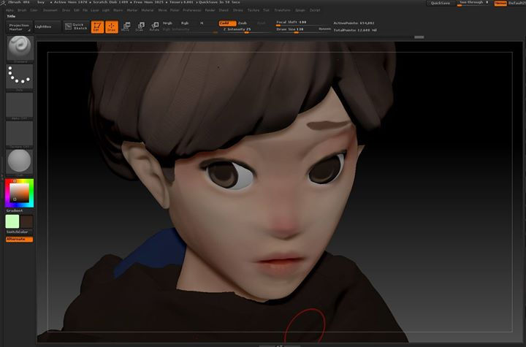Adjust the Rgb Intensity slider
This screenshot has height=347, width=526.
click(x=189, y=30)
